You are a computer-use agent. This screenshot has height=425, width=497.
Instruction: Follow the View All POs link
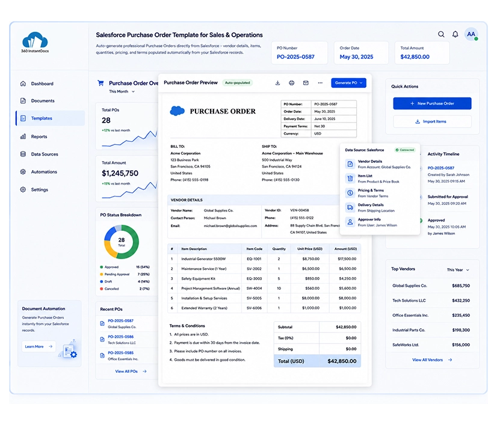tap(131, 371)
